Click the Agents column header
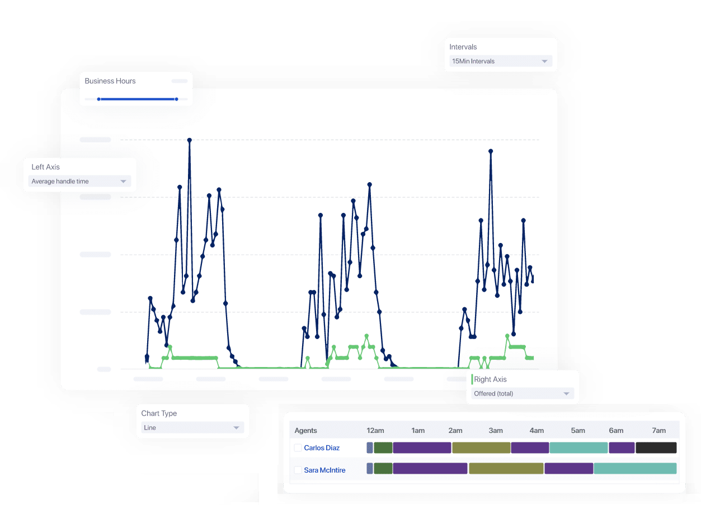Screen dimensions: 701x505 (x=305, y=430)
